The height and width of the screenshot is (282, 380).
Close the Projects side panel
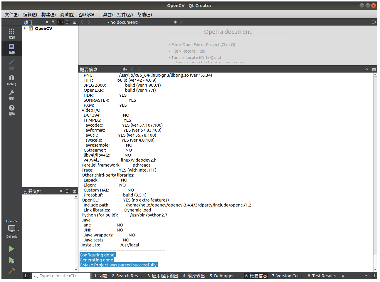pyautogui.click(x=75, y=22)
